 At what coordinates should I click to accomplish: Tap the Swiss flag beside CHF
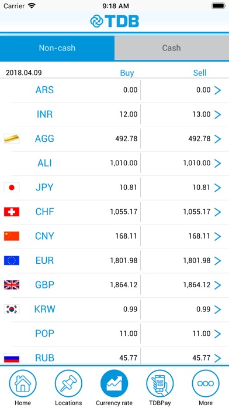[12, 212]
